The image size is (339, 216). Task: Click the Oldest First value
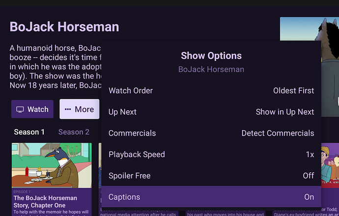(x=294, y=91)
